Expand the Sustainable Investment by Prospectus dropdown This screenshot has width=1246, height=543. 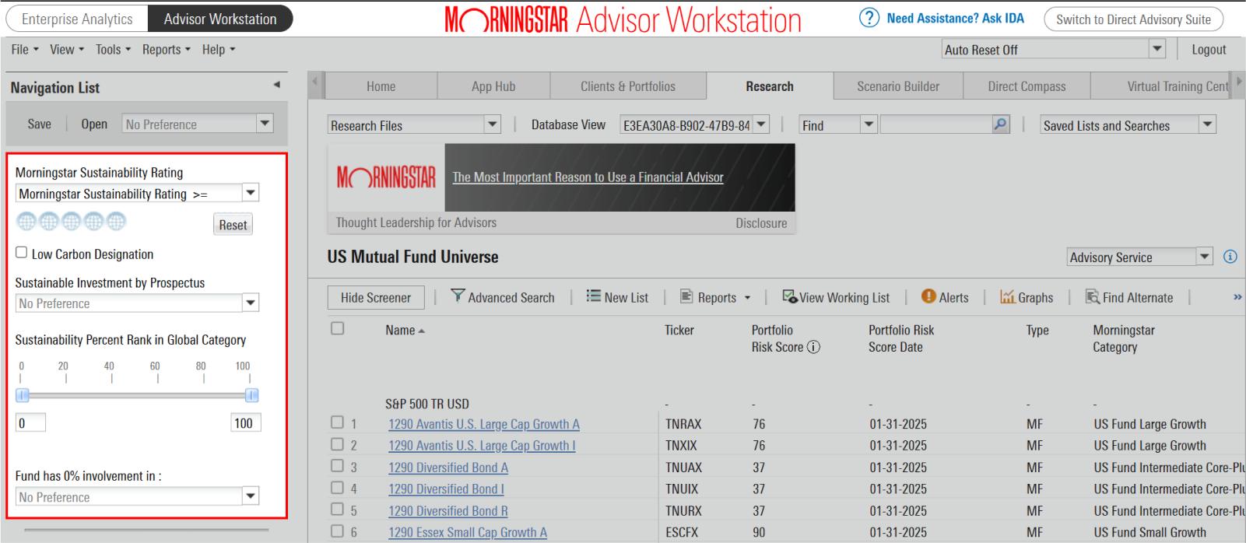[x=250, y=303]
